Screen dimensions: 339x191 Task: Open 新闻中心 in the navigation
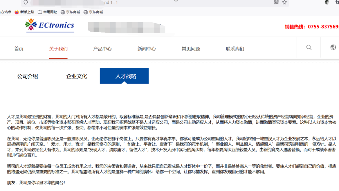pos(147,49)
